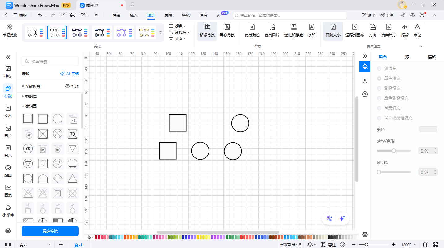The image size is (444, 248).
Task: Toggle the 格線背景 grid background
Action: pyautogui.click(x=207, y=31)
